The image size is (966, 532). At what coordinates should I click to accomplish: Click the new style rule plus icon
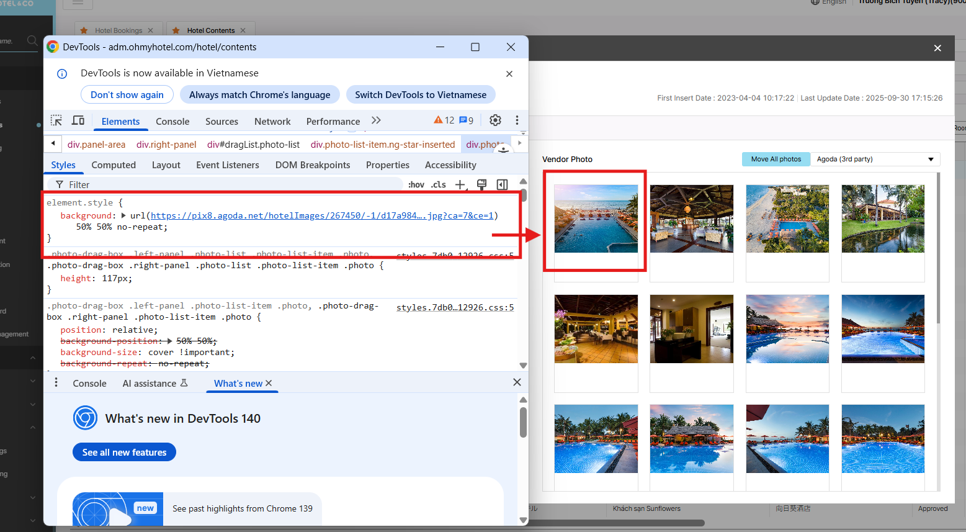click(460, 184)
